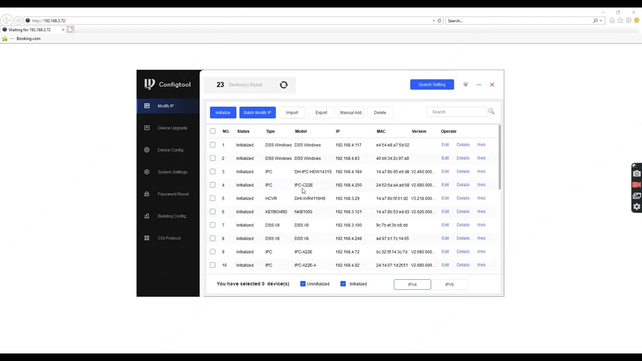Screen dimensions: 642x361
Task: Click the Password Reset lock icon
Action: click(x=147, y=194)
